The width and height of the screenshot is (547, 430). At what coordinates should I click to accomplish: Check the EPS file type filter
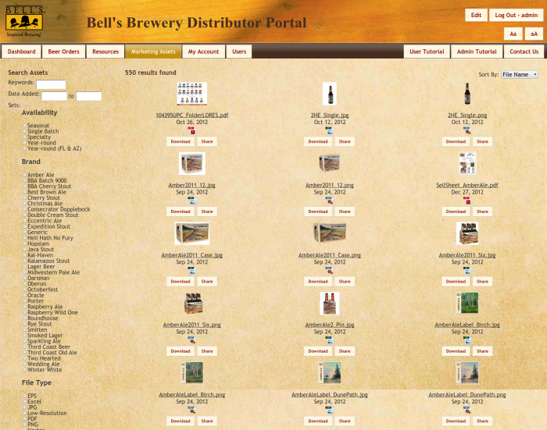click(x=25, y=396)
